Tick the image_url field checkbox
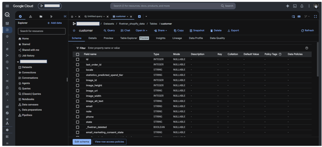Image resolution: width=322 pixels, height=147 pixels. point(77,91)
